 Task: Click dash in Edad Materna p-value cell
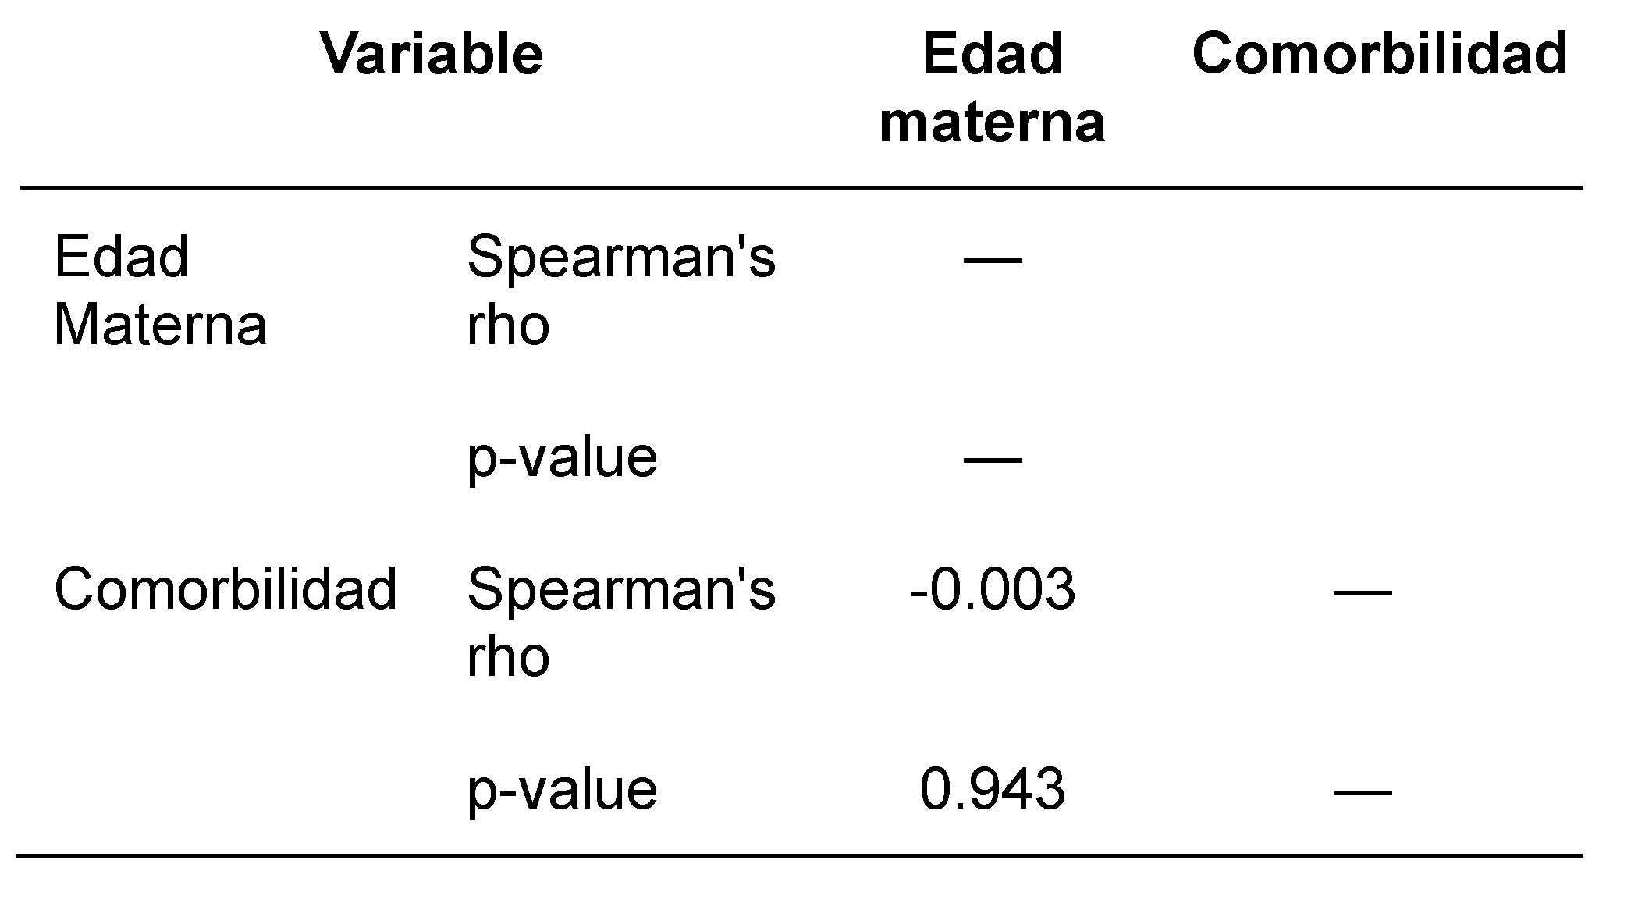(993, 460)
